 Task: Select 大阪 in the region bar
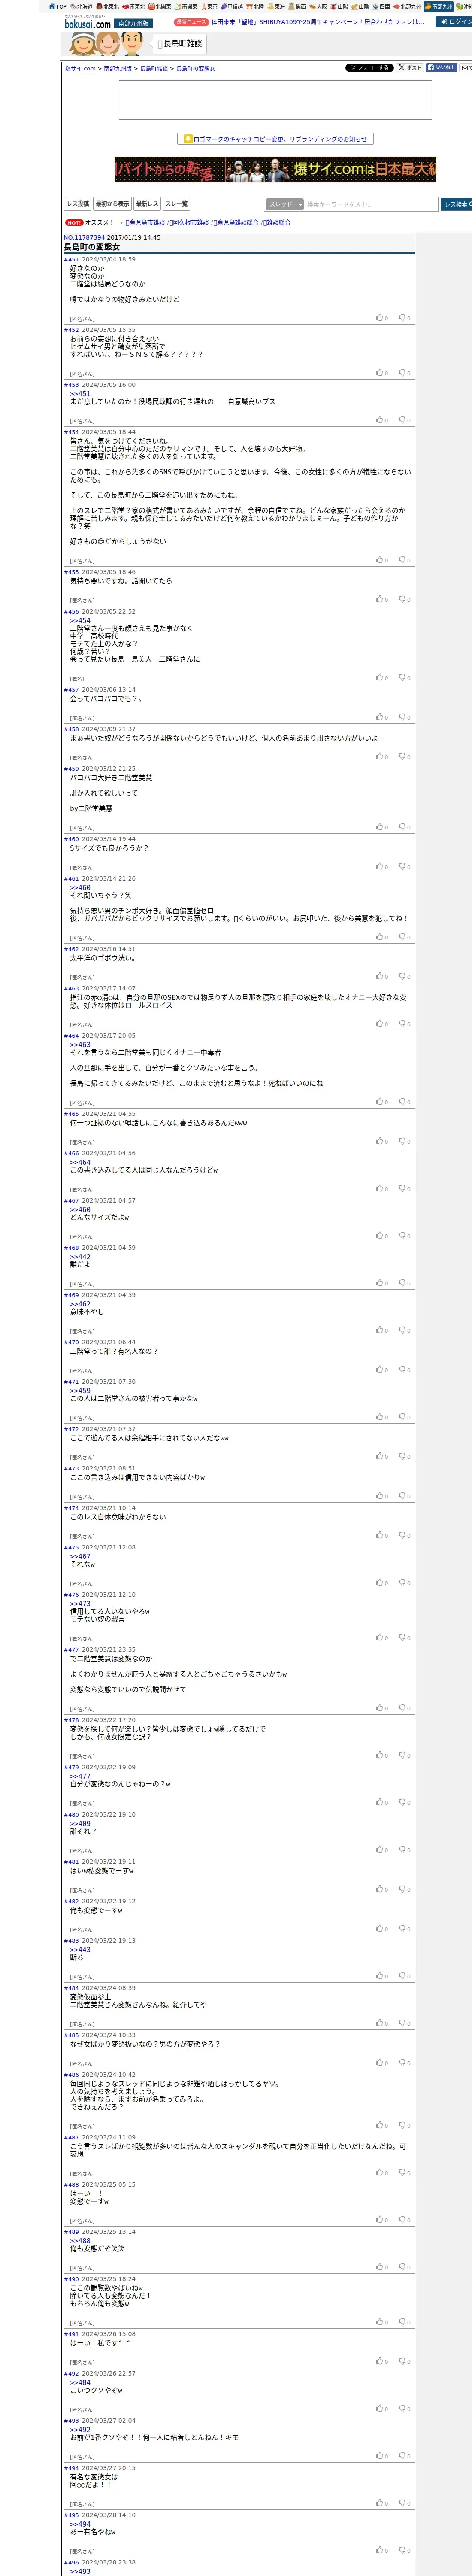(318, 6)
